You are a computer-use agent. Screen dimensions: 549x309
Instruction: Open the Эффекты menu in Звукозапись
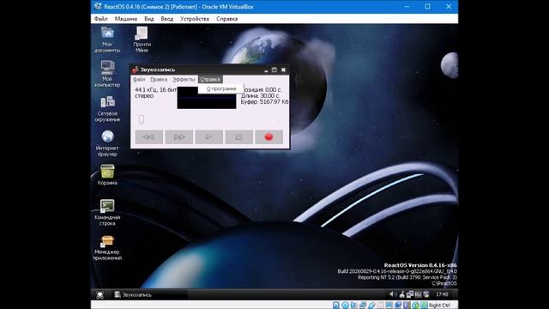184,80
